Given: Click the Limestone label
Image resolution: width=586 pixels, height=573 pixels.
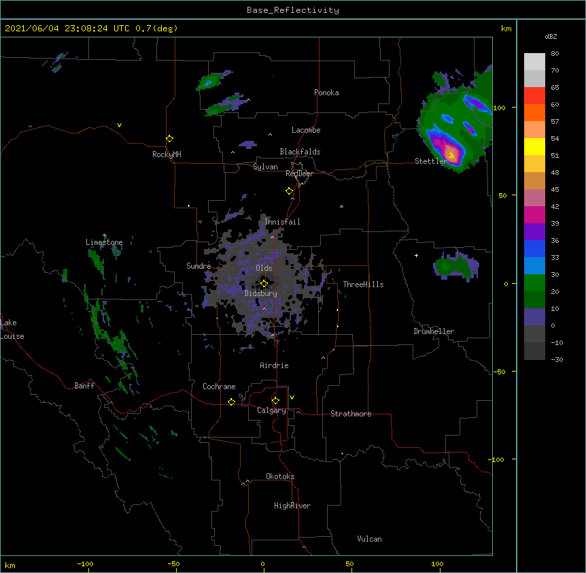Looking at the screenshot, I should click(104, 242).
